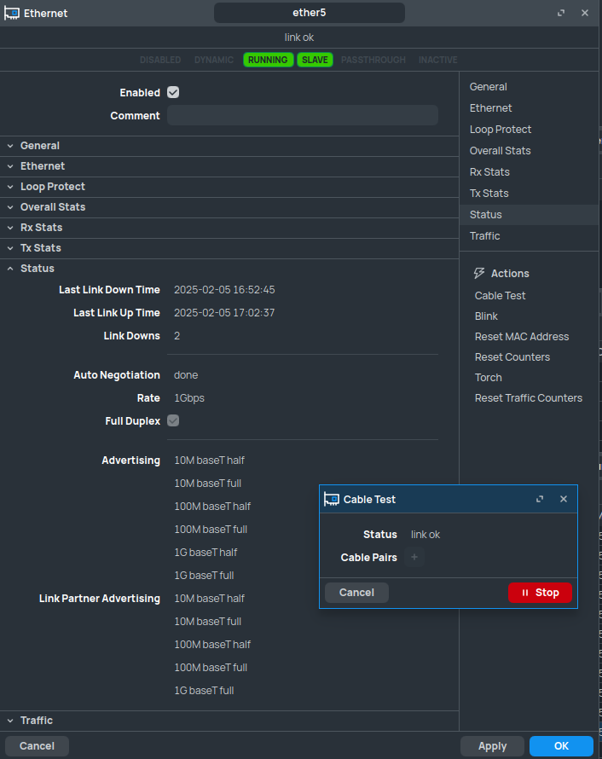This screenshot has height=759, width=602.
Task: Click the Ethernet window icon in title bar
Action: coord(12,13)
